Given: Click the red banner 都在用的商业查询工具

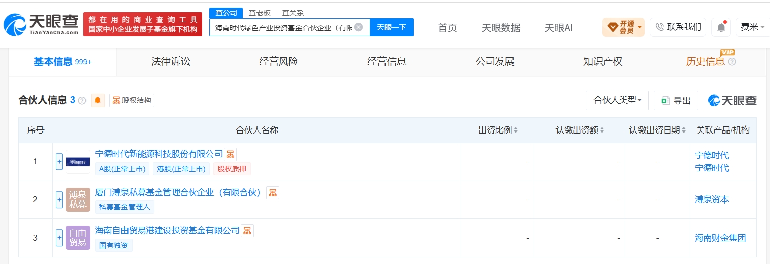Looking at the screenshot, I should (x=143, y=24).
